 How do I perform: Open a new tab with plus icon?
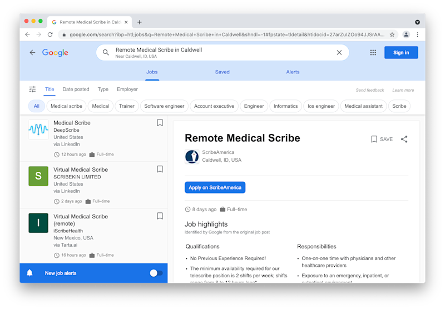pos(140,22)
